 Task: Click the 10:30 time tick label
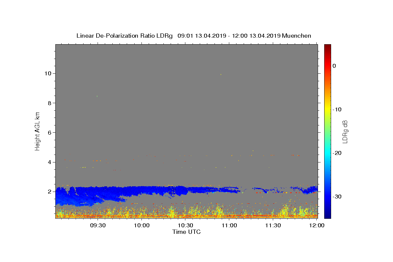(185, 225)
